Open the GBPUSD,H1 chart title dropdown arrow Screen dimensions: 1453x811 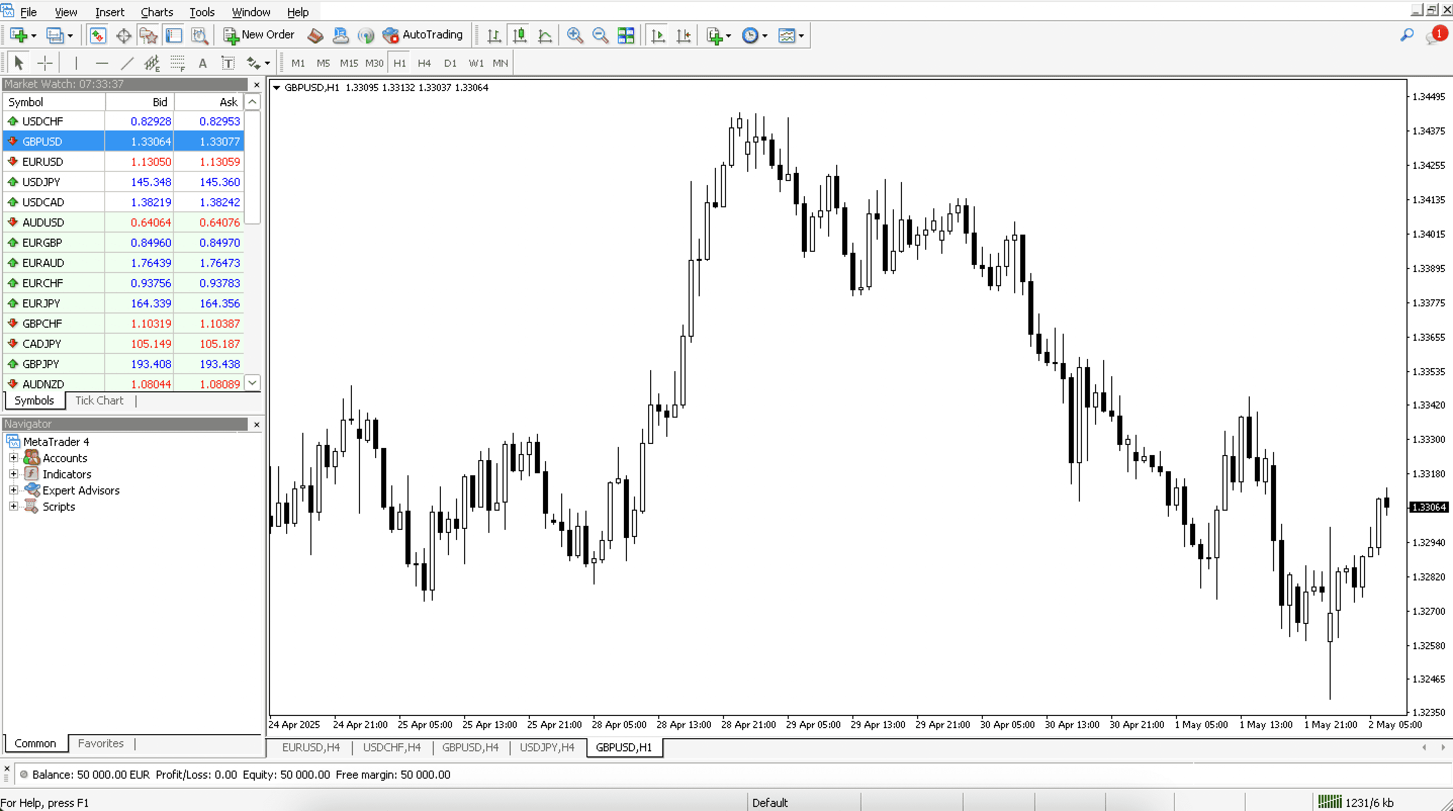pyautogui.click(x=277, y=88)
